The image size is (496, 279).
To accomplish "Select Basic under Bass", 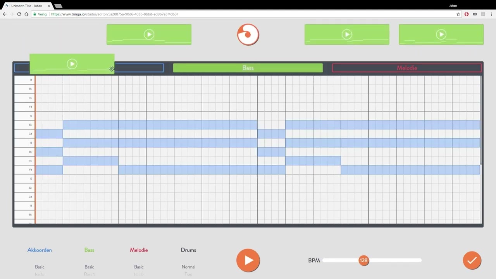I will click(89, 267).
